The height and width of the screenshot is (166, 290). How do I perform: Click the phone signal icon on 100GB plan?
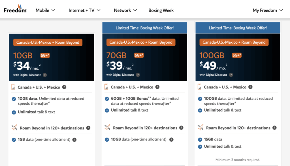(x=199, y=87)
